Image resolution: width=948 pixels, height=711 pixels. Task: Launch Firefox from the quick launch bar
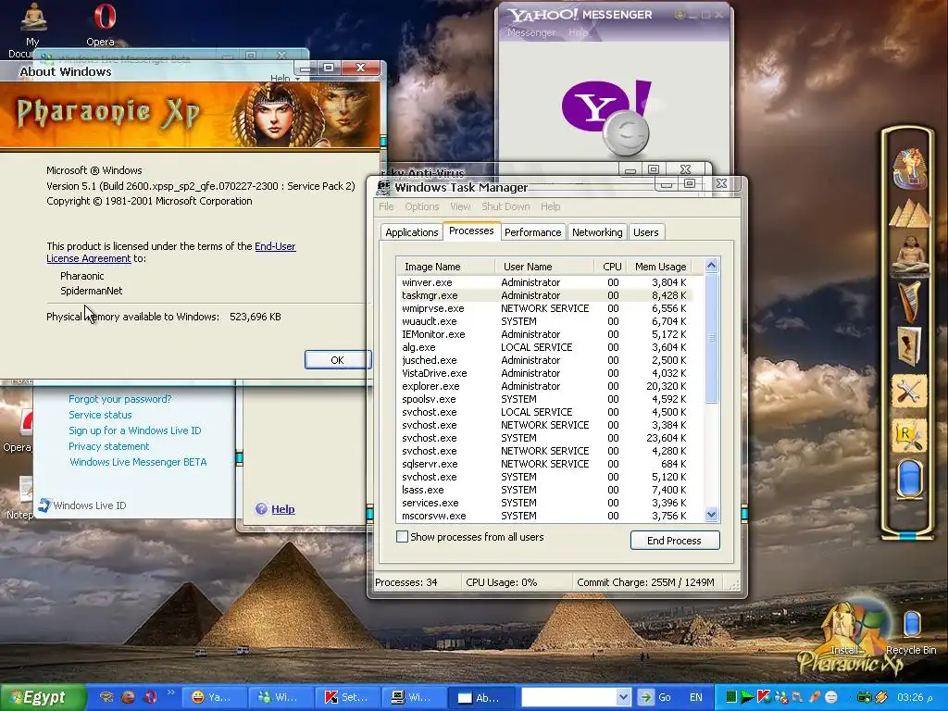coord(128,697)
